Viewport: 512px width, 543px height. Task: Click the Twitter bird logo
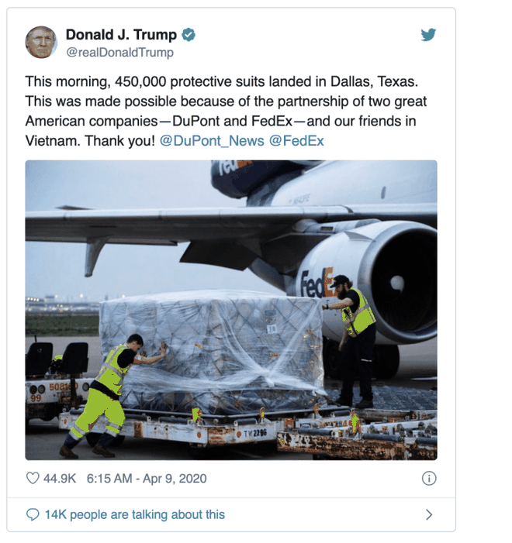click(x=428, y=35)
